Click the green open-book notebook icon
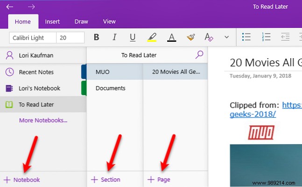Image resolution: width=302 pixels, height=187 pixels. pyautogui.click(x=9, y=105)
